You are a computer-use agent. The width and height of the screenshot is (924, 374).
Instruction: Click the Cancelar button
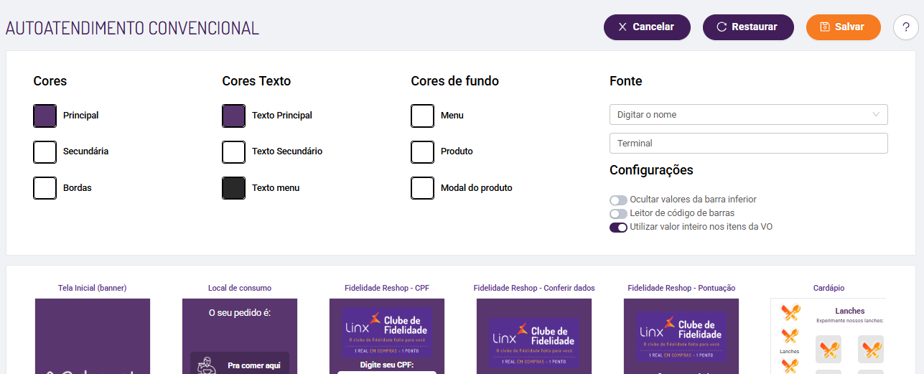pos(647,27)
